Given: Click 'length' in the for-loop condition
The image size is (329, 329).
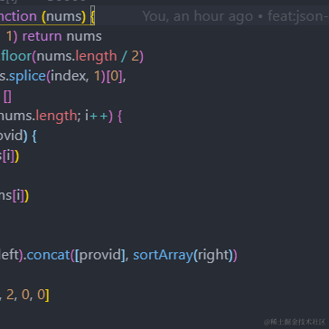Looking at the screenshot, I should (x=56, y=116).
